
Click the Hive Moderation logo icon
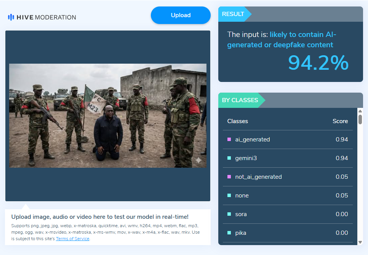11,17
